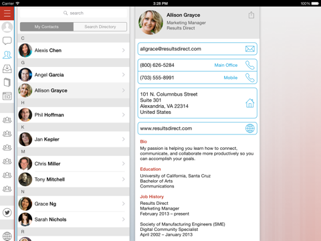Tap the globe icon beside the website

point(250,129)
